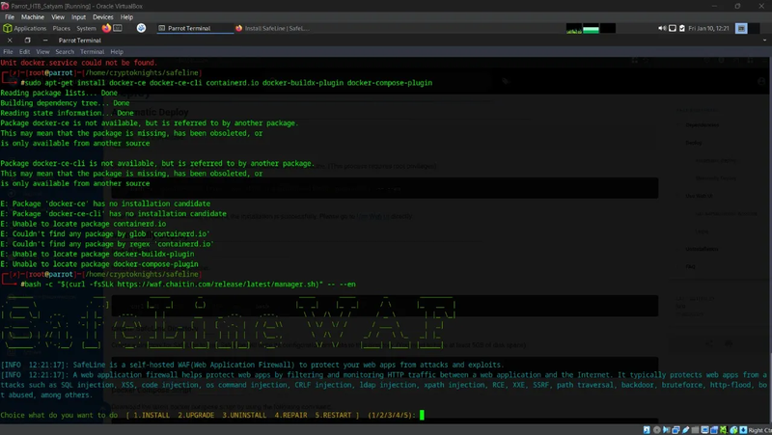Open the terminal Search menu
Viewport: 772px width, 435px height.
[65, 52]
